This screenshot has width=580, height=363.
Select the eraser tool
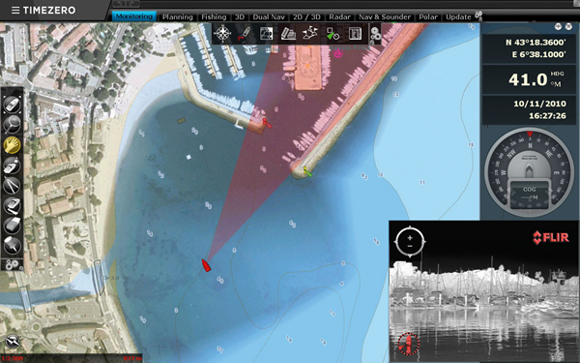12,226
